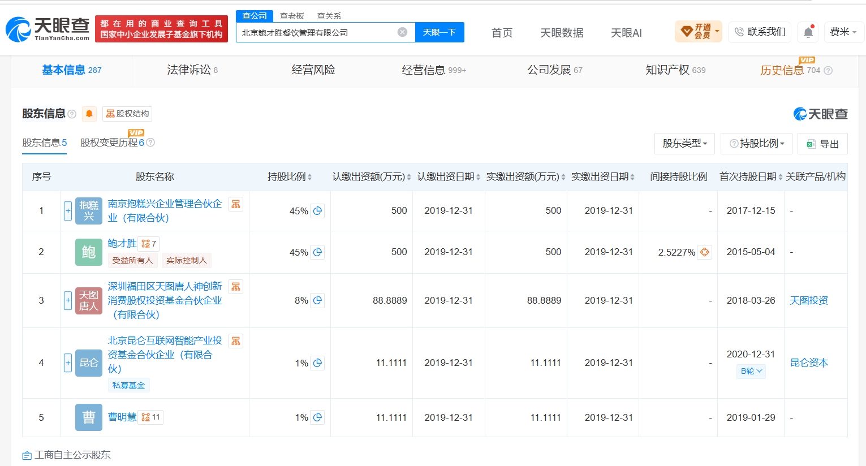Click the red 天图唐人 avatar
The width and height of the screenshot is (866, 466).
pyautogui.click(x=89, y=300)
